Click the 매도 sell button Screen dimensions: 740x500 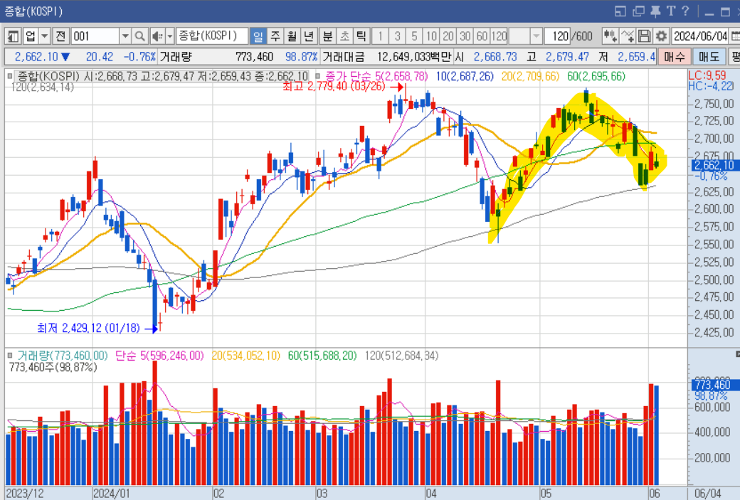point(709,57)
